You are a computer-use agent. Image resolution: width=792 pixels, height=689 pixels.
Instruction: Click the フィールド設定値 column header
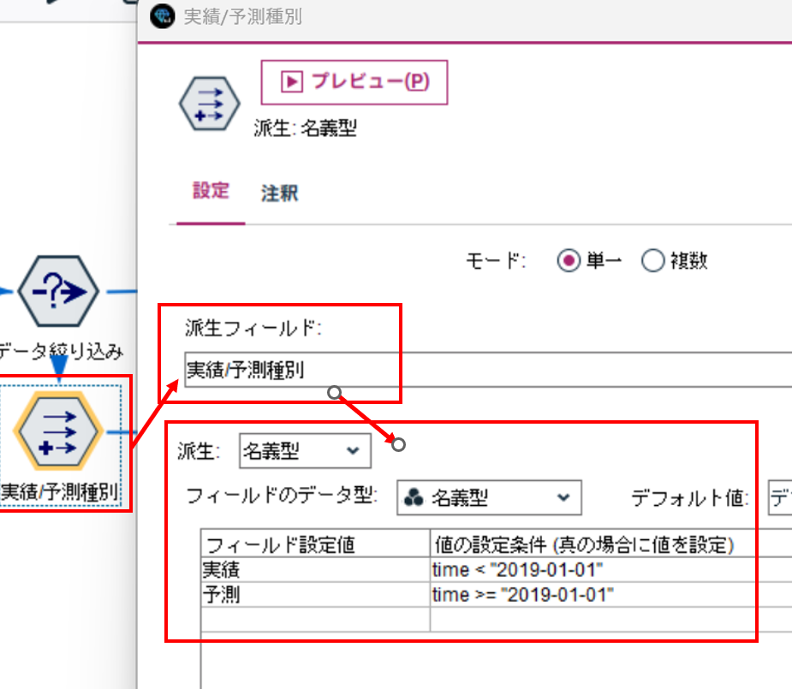click(x=315, y=543)
